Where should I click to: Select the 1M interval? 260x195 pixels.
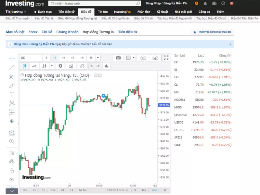(x=82, y=58)
